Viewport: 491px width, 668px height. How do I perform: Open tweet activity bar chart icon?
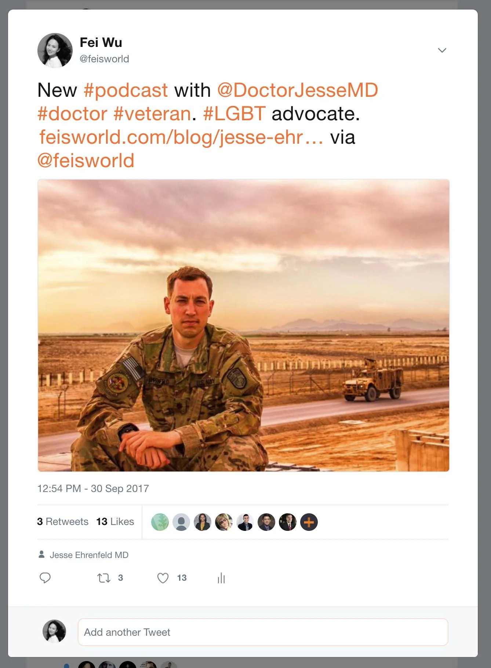coord(221,578)
